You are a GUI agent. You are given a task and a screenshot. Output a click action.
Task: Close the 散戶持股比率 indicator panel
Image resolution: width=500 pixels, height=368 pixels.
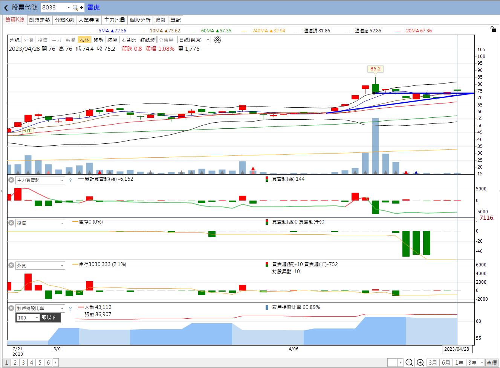point(11,309)
